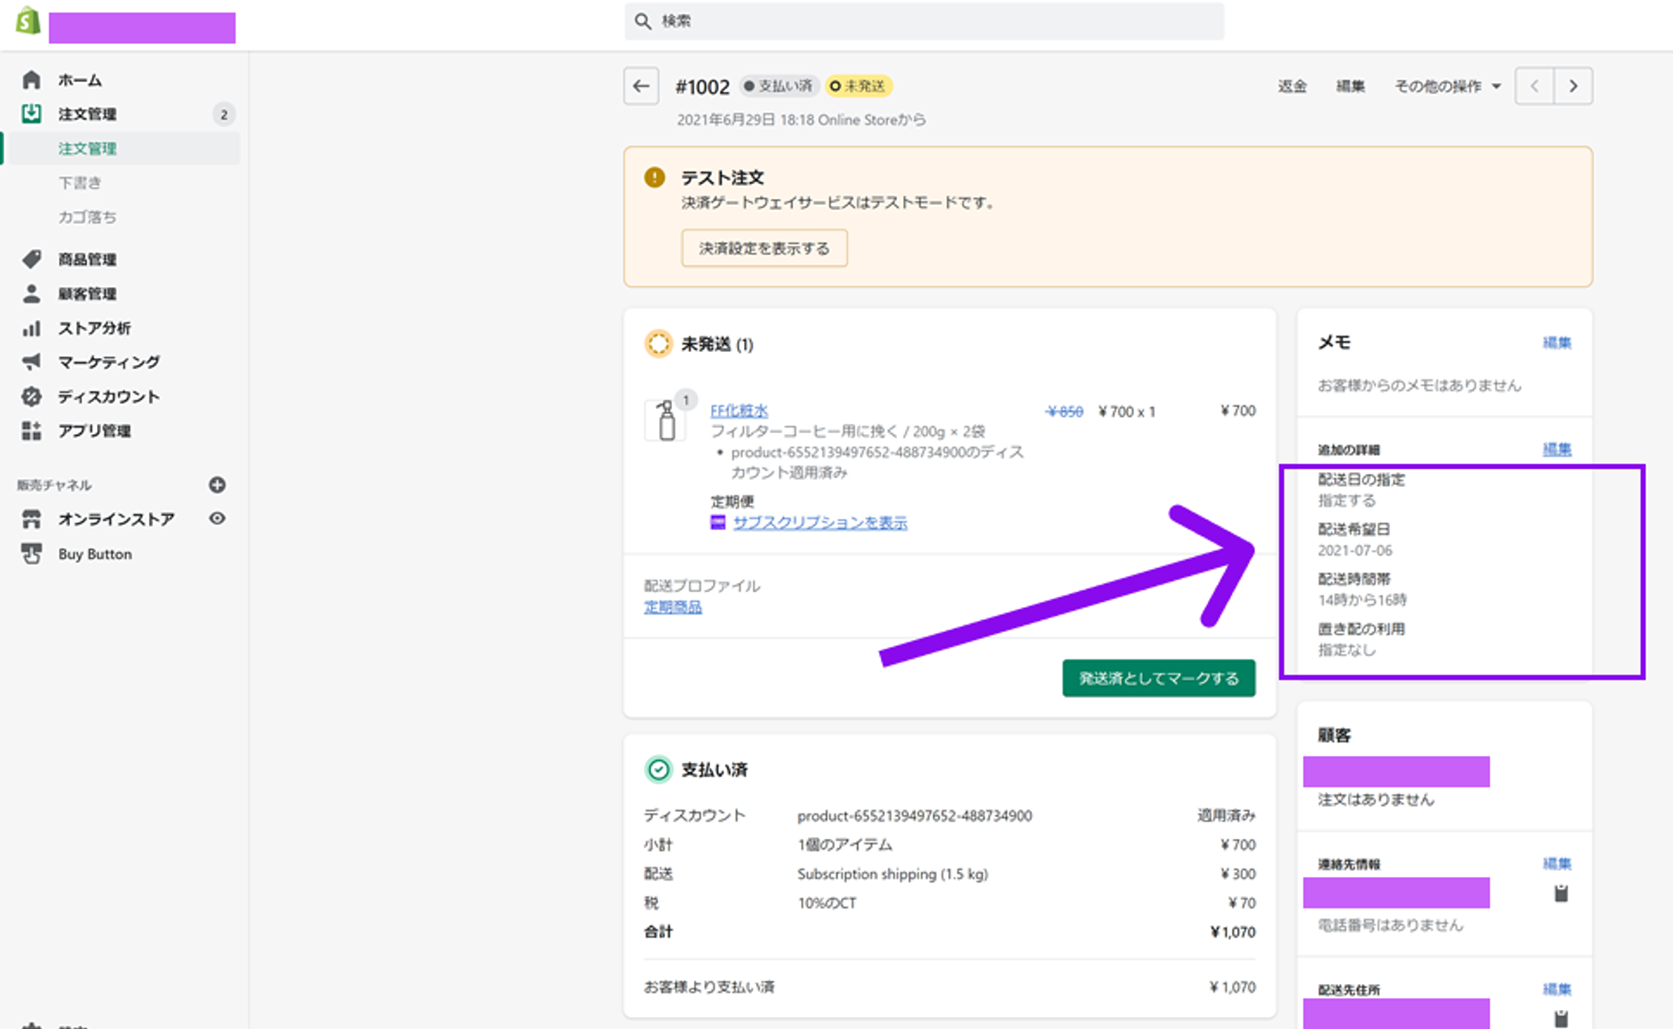Screen dimensions: 1673x1029
Task: Click the 商品管理 tag icon
Action: pyautogui.click(x=32, y=259)
